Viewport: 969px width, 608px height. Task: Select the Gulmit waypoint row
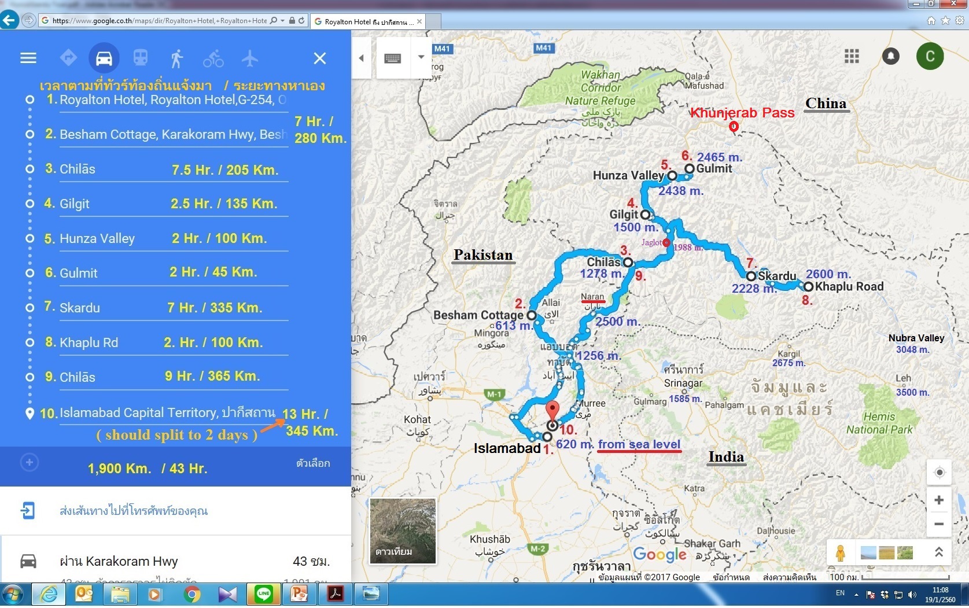click(173, 273)
